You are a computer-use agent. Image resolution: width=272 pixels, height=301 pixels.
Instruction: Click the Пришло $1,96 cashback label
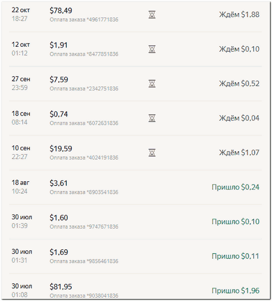point(236,291)
